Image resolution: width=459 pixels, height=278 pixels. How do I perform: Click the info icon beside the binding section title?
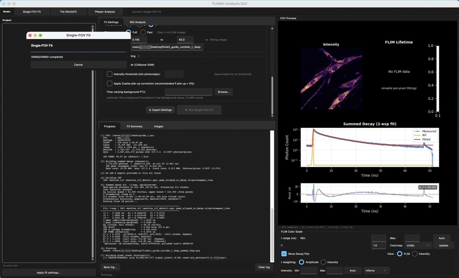tap(139, 56)
